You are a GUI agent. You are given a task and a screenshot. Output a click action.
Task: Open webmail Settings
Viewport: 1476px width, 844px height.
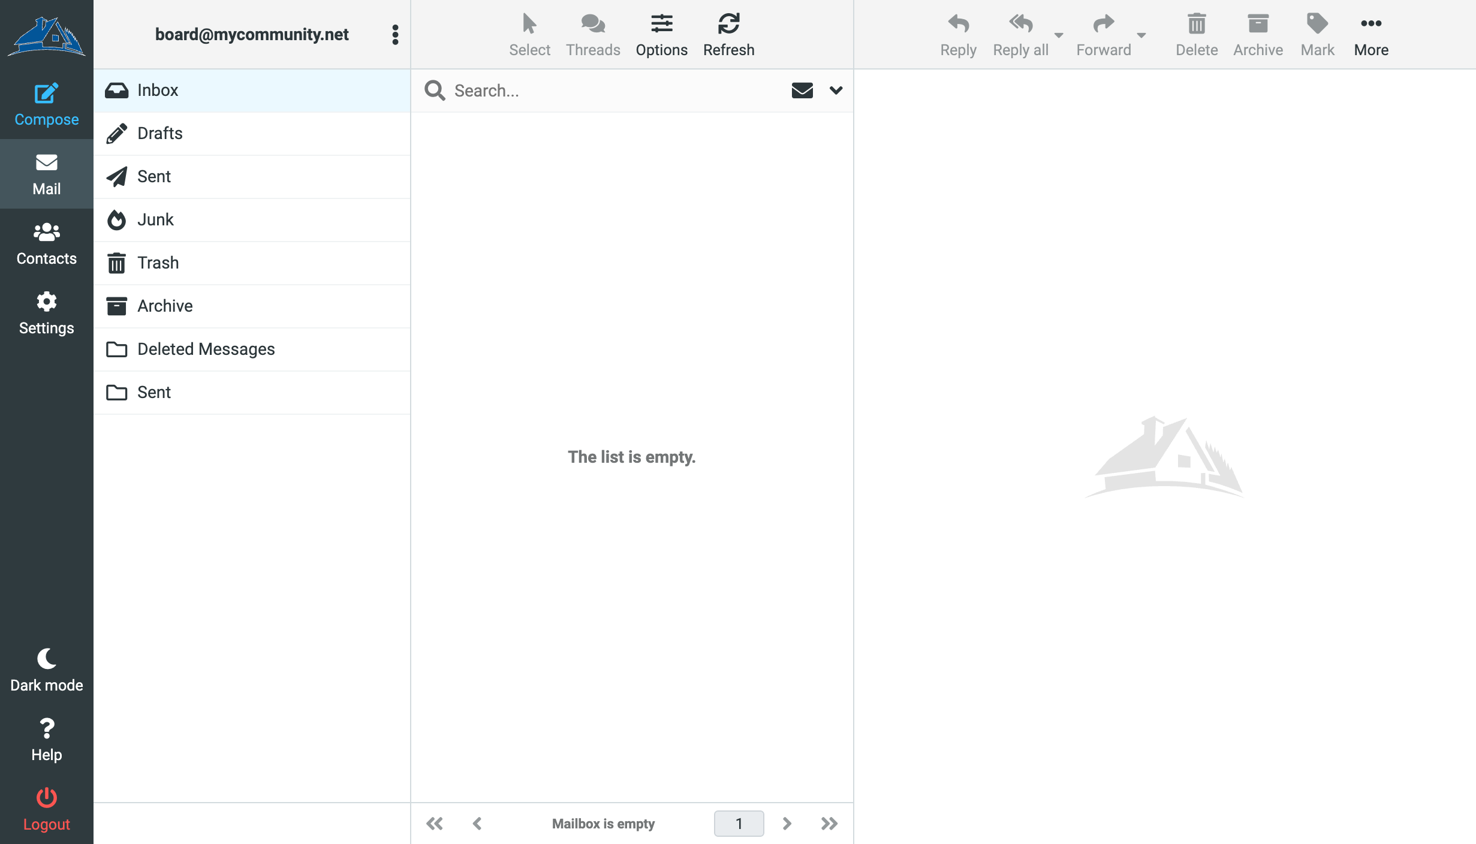[46, 313]
